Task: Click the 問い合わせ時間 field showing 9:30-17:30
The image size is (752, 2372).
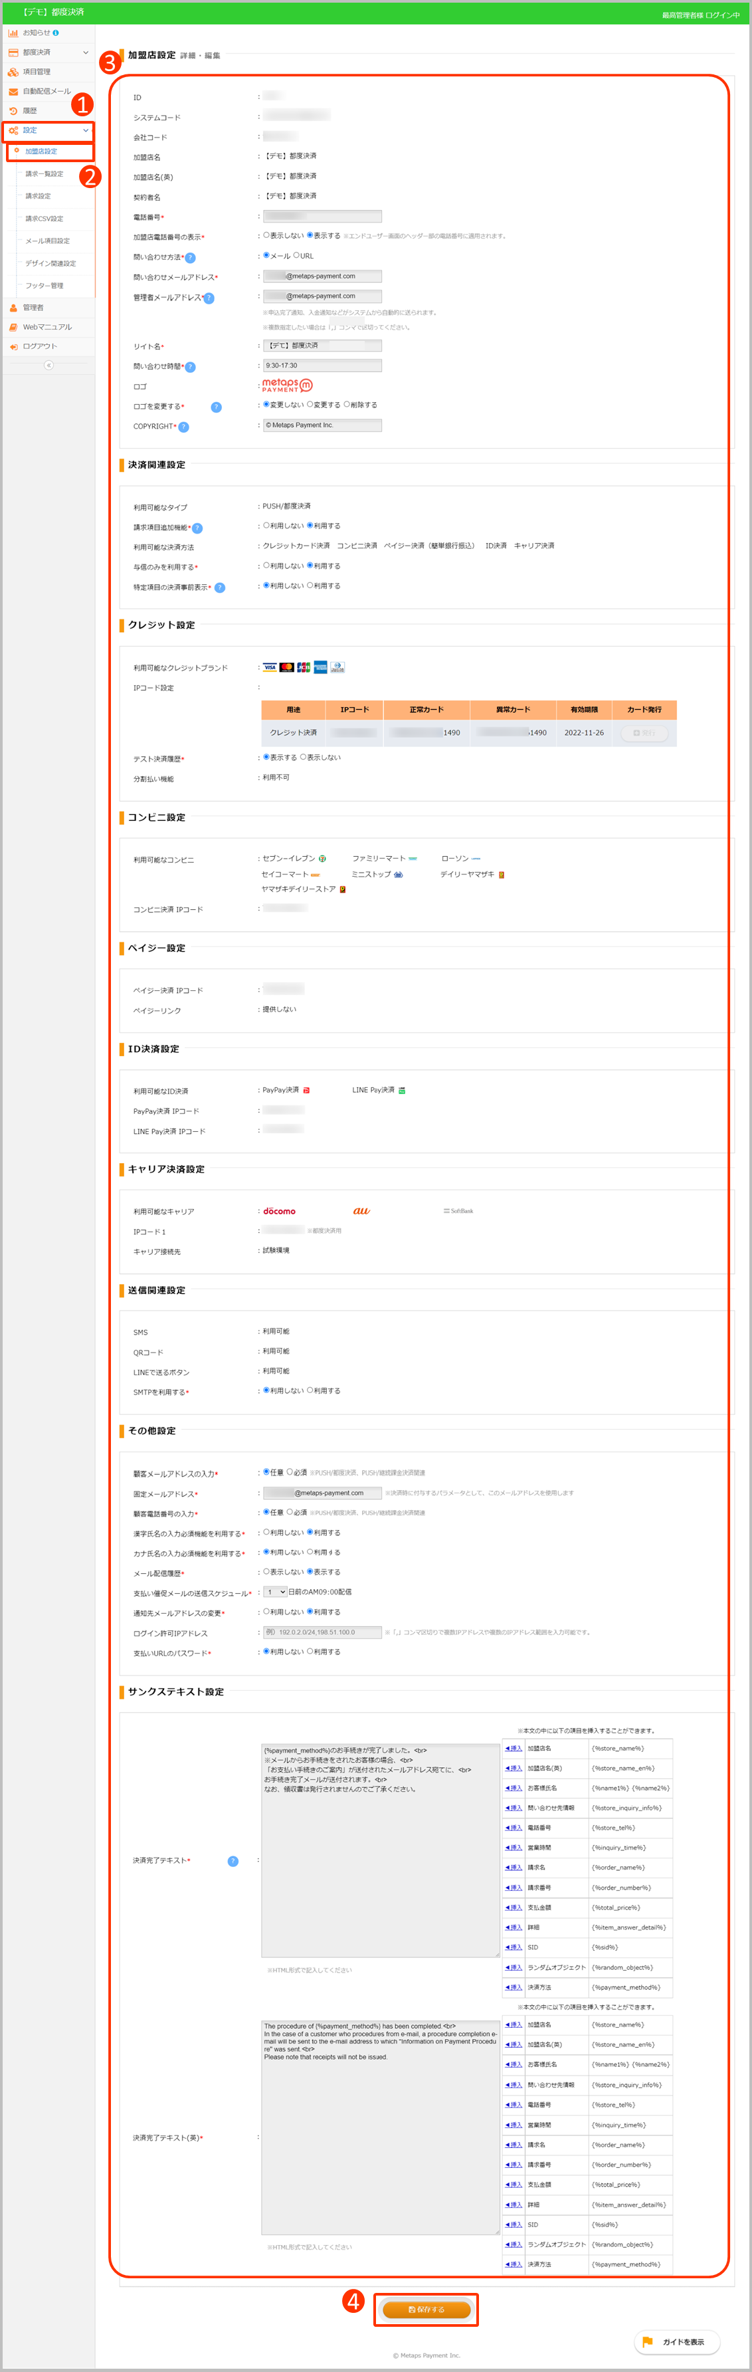Action: (x=322, y=366)
